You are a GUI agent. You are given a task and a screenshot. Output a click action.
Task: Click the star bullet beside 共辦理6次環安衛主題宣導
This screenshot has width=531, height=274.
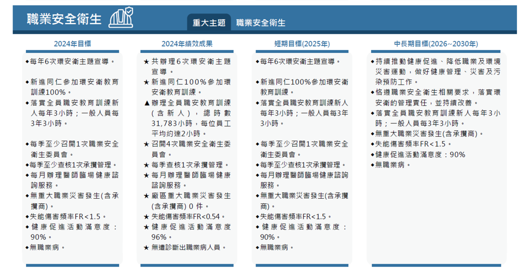tap(147, 62)
